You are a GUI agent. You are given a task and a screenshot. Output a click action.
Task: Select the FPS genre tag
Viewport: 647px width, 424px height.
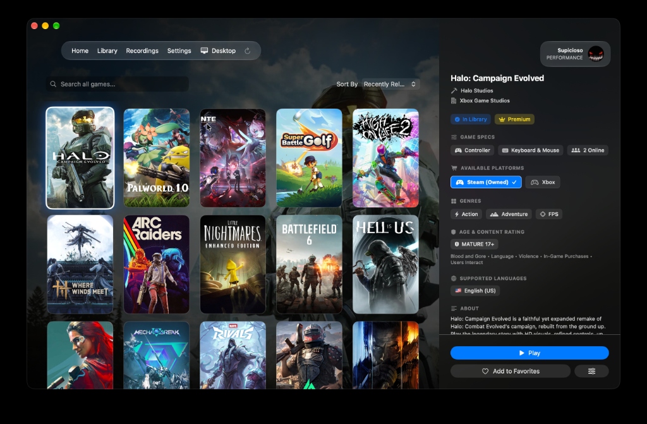549,214
